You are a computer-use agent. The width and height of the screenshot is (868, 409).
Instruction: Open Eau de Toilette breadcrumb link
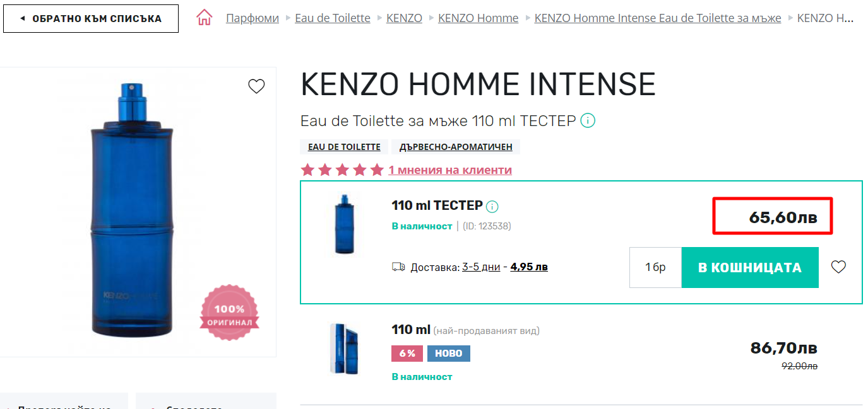[333, 18]
